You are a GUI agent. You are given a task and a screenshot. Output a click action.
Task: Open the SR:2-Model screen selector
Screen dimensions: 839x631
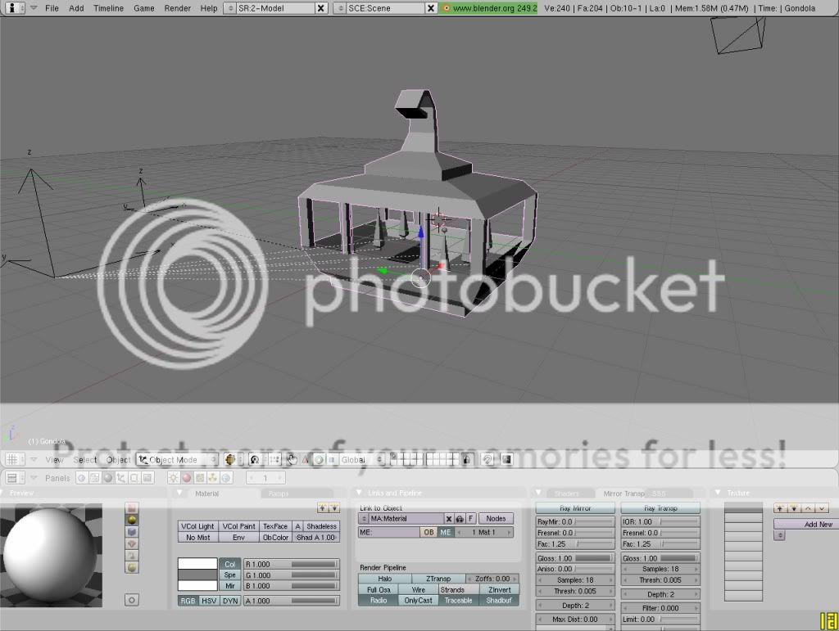[x=274, y=8]
